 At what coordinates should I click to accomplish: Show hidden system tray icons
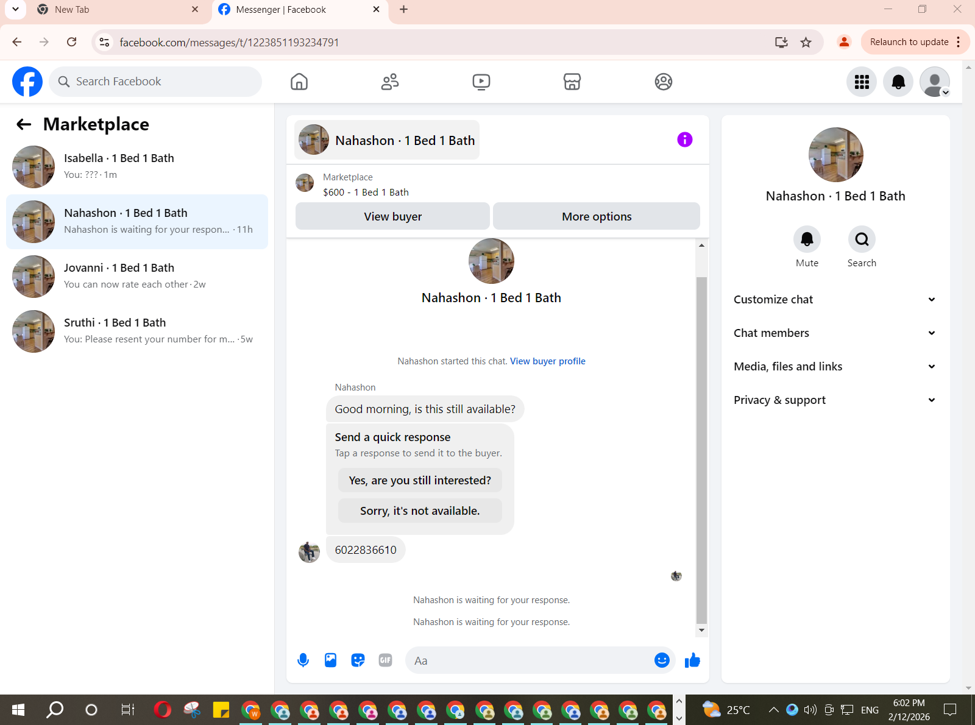coord(773,710)
